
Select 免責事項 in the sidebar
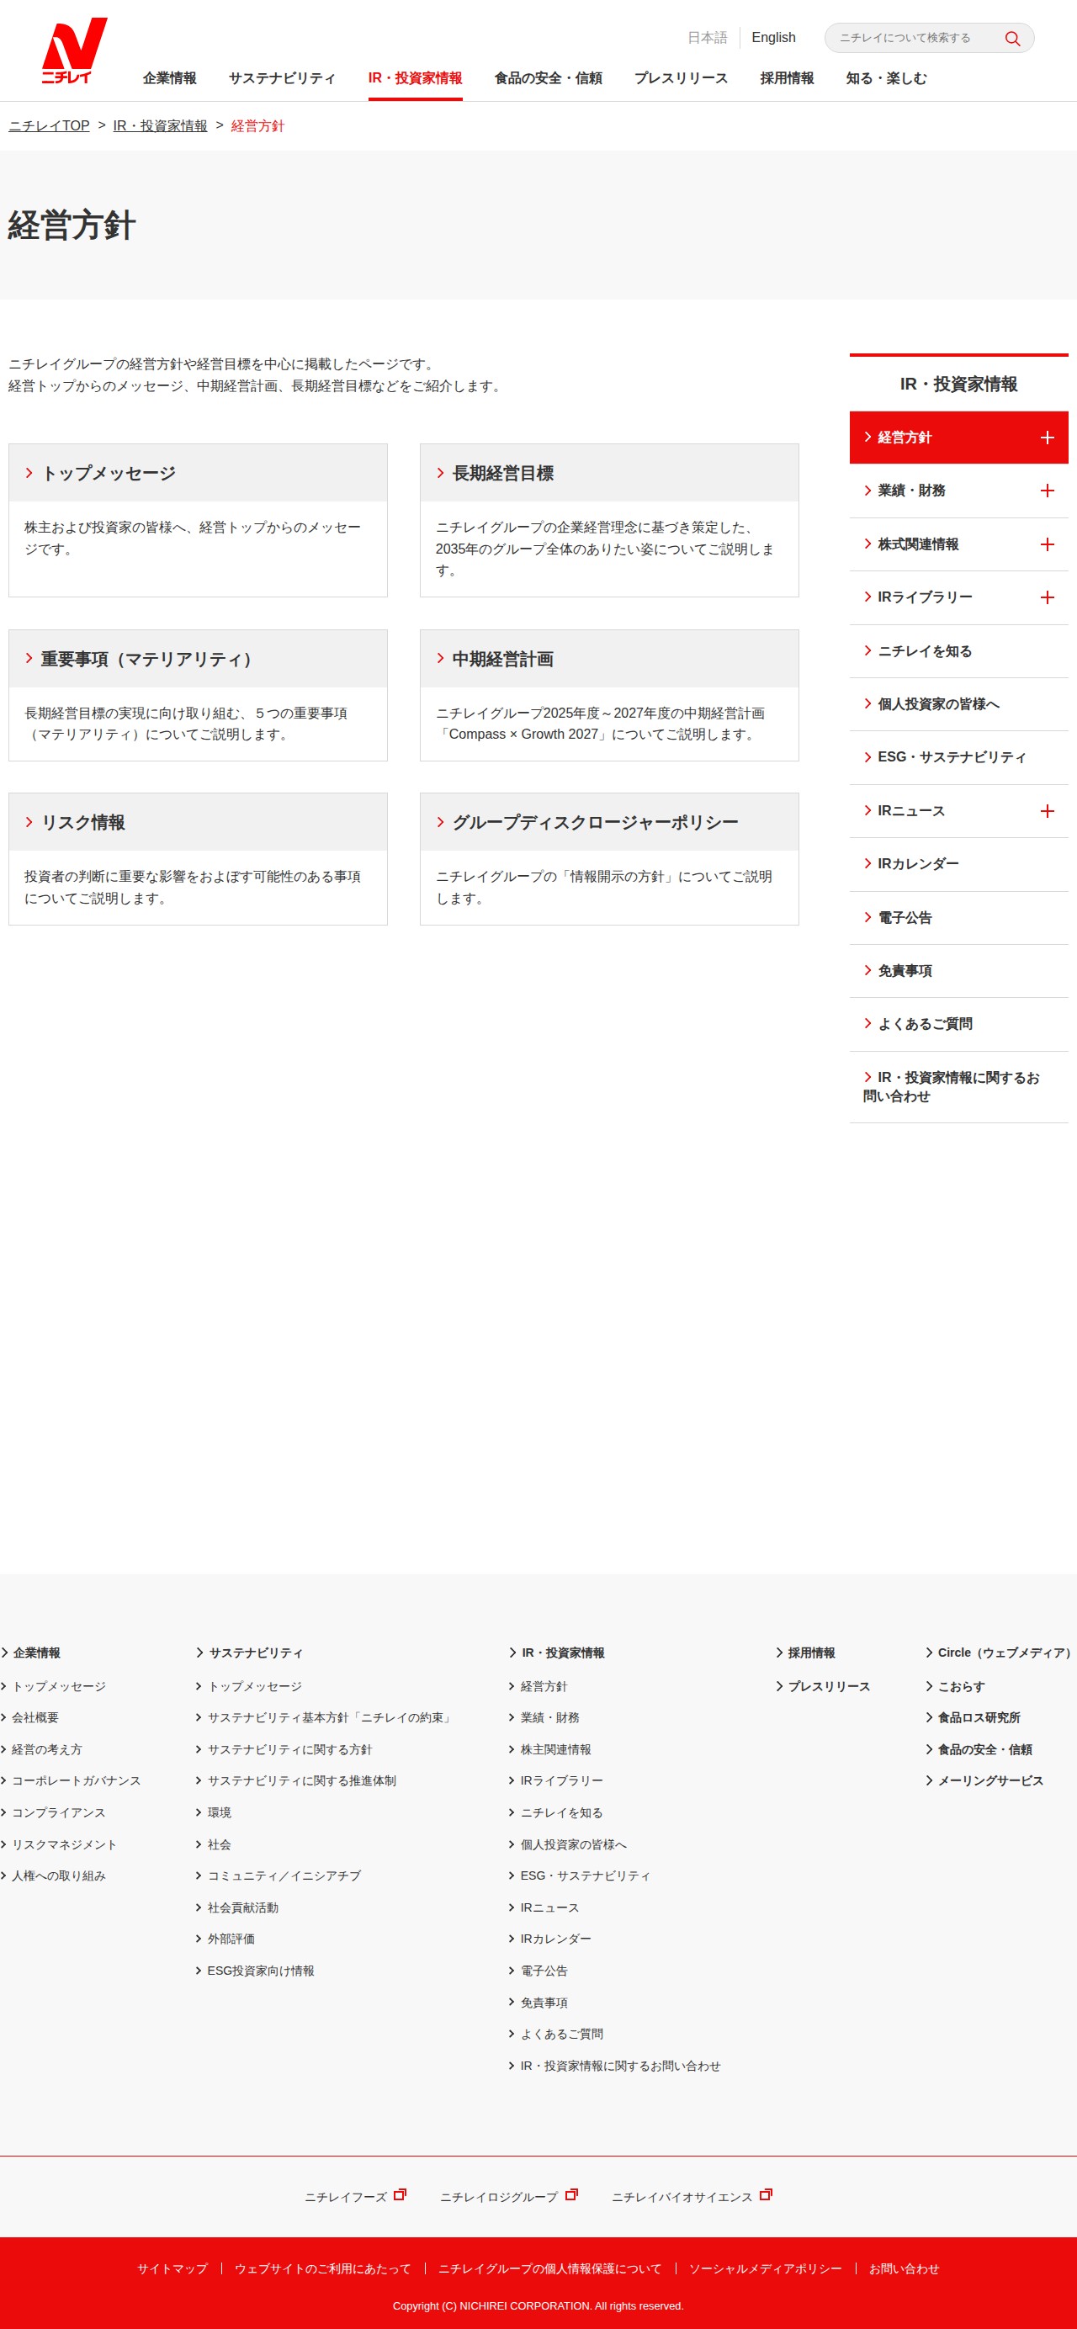click(958, 971)
